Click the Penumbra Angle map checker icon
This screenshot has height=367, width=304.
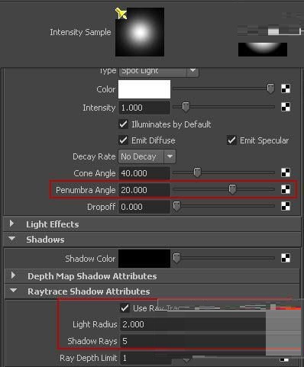(286, 189)
